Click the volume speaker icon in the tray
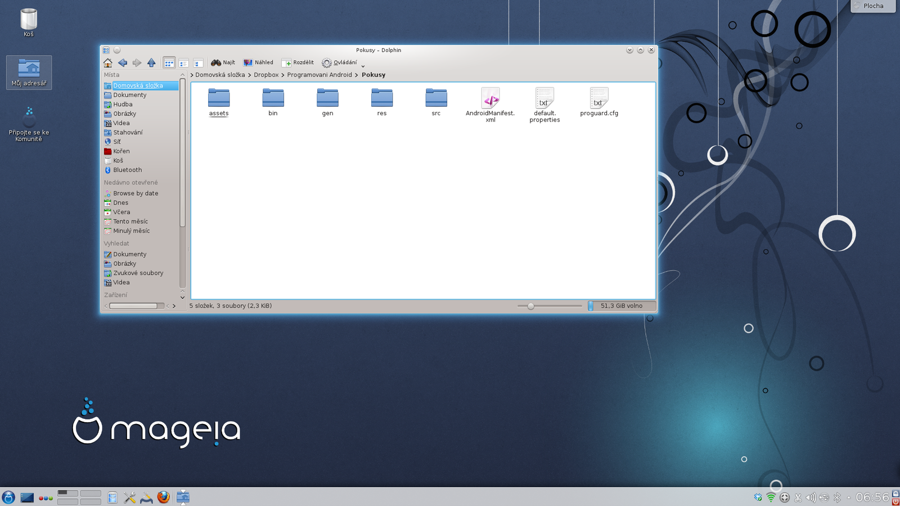The image size is (900, 506). click(x=811, y=497)
